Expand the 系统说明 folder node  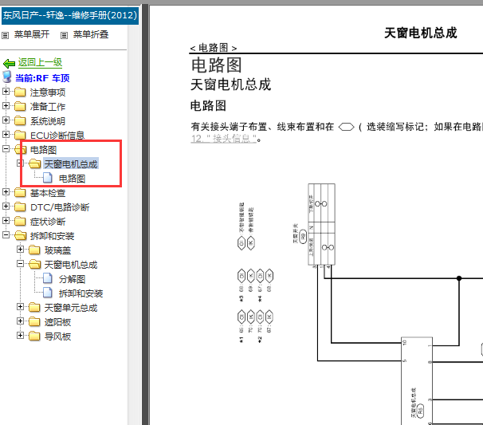pyautogui.click(x=6, y=120)
